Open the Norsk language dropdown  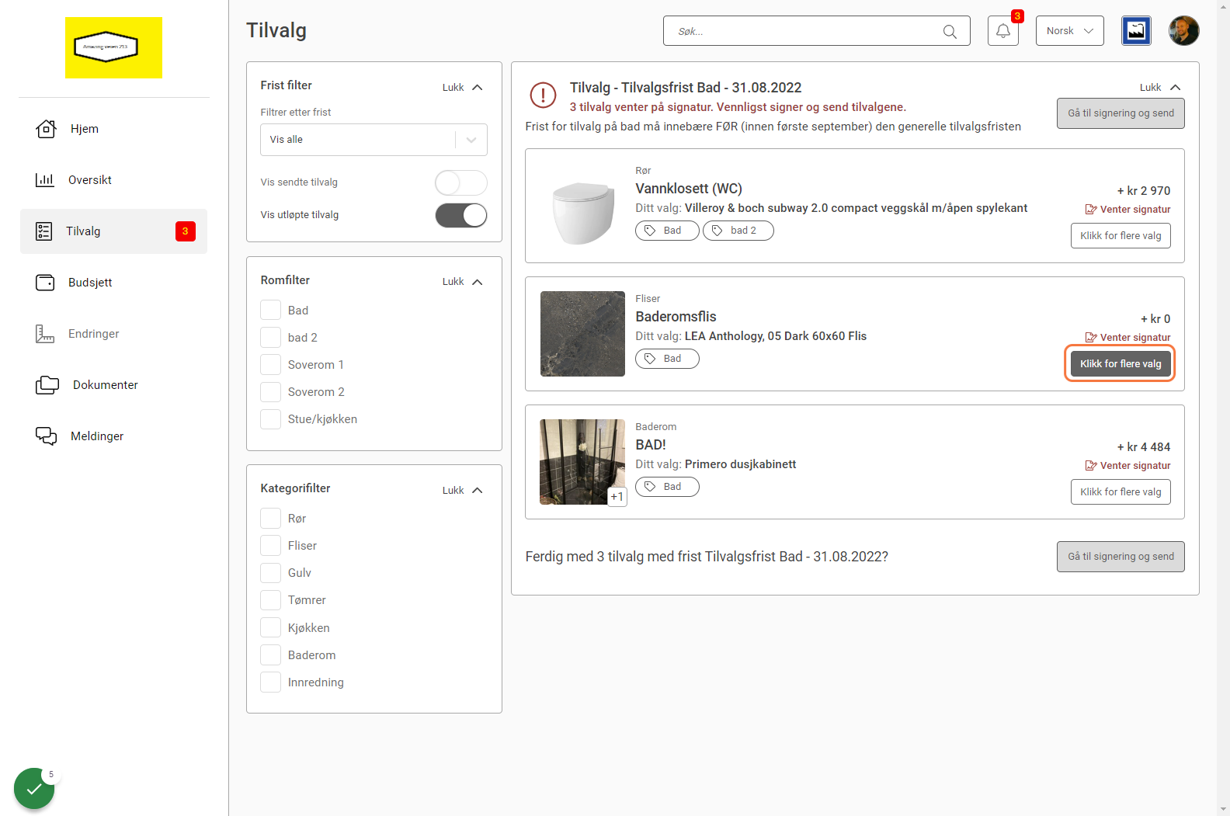[1069, 31]
